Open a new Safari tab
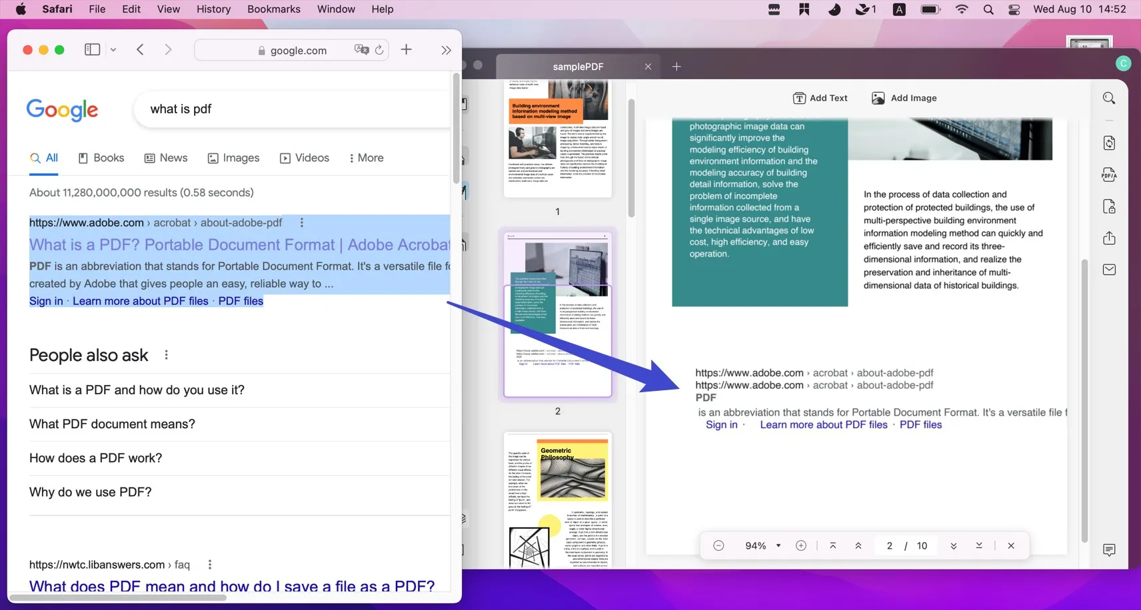Image resolution: width=1141 pixels, height=610 pixels. [x=406, y=49]
